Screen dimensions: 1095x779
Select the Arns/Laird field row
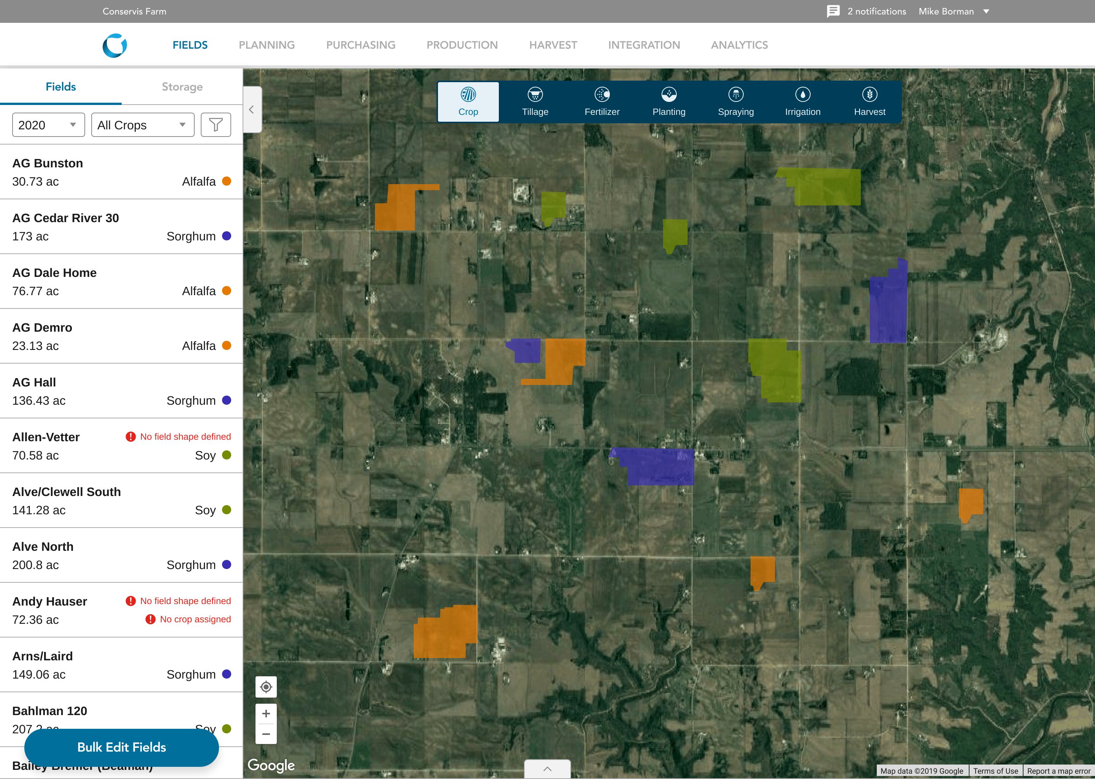121,665
